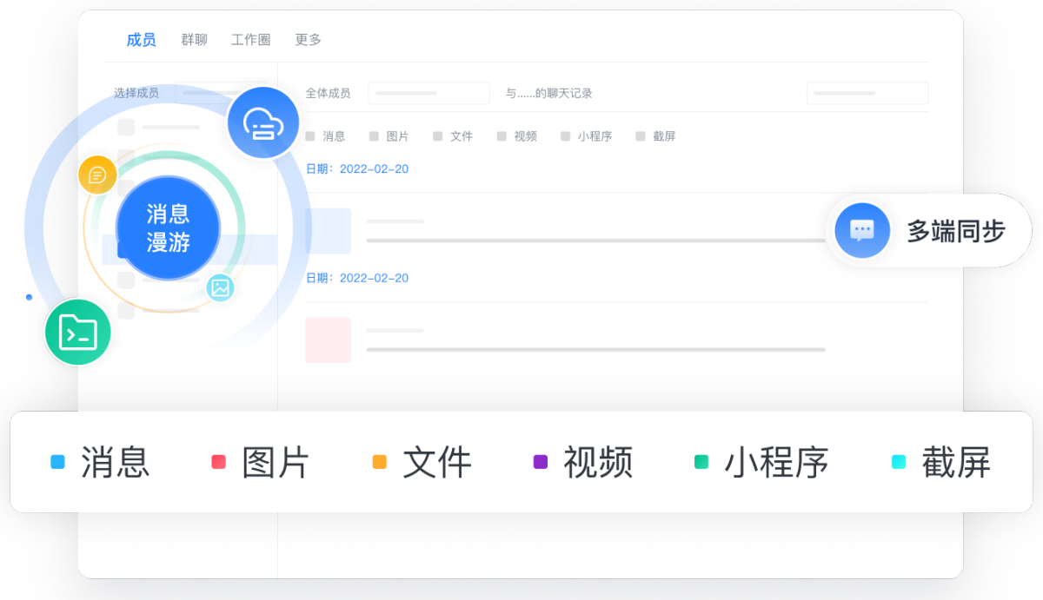Click the 多端同步 chat bubble icon
1043x600 pixels.
click(862, 231)
